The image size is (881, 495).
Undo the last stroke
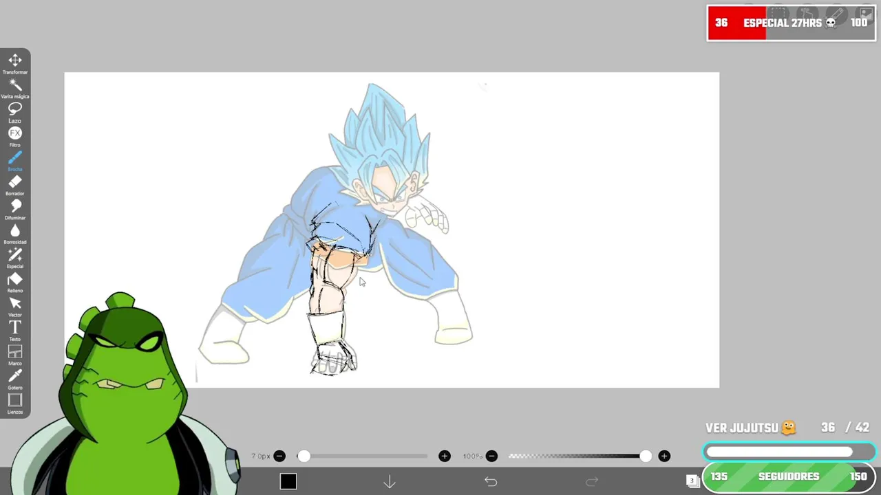click(491, 482)
